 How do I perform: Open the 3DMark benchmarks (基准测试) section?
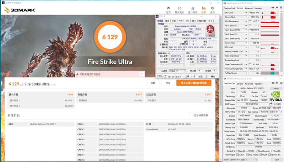(179, 10)
